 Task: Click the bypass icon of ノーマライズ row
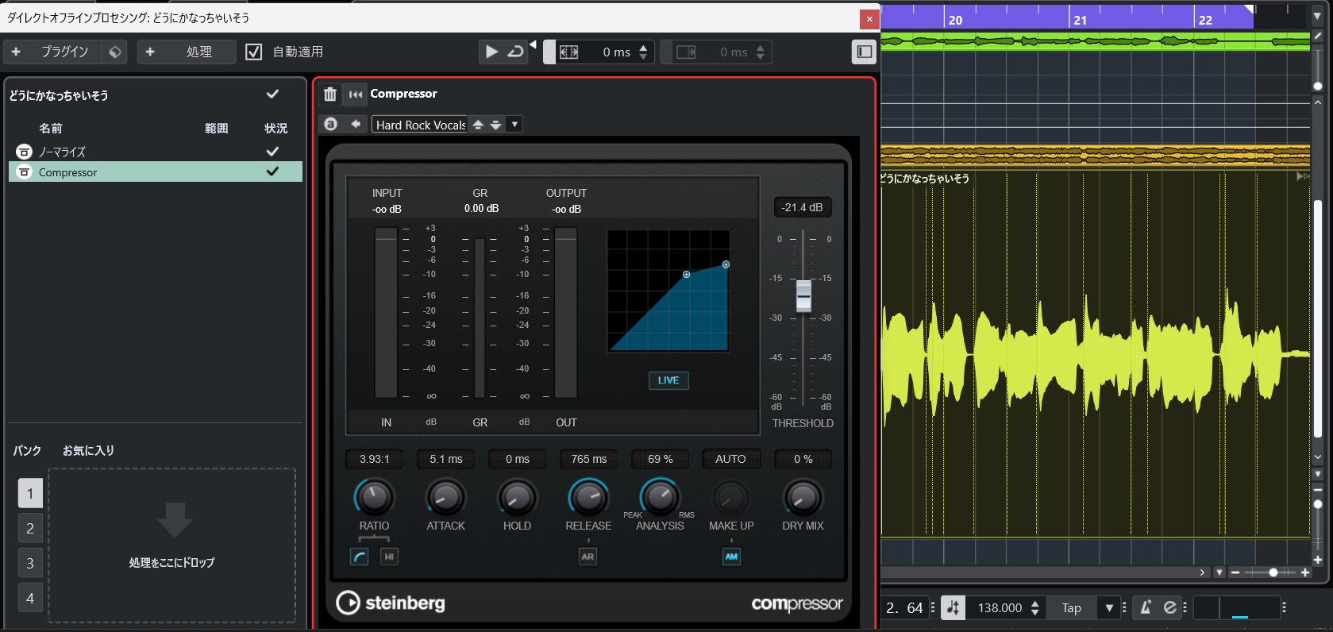(24, 151)
